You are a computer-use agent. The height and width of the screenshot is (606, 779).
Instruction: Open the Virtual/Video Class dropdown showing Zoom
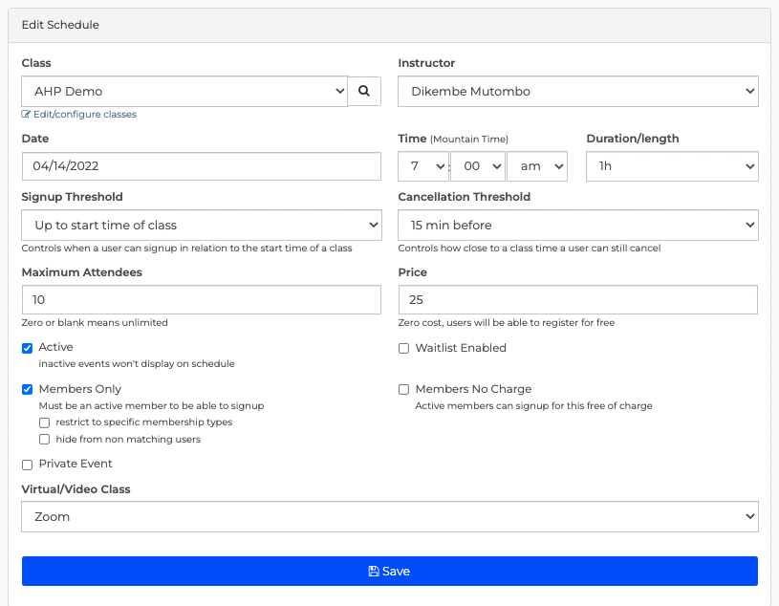pos(390,516)
